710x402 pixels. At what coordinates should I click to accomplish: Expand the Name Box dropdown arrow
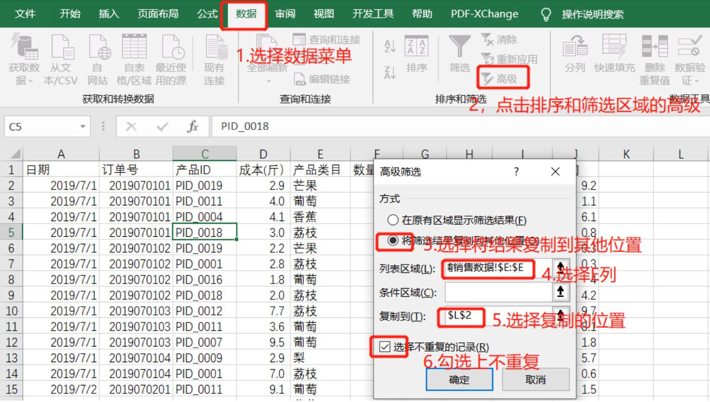[x=82, y=127]
